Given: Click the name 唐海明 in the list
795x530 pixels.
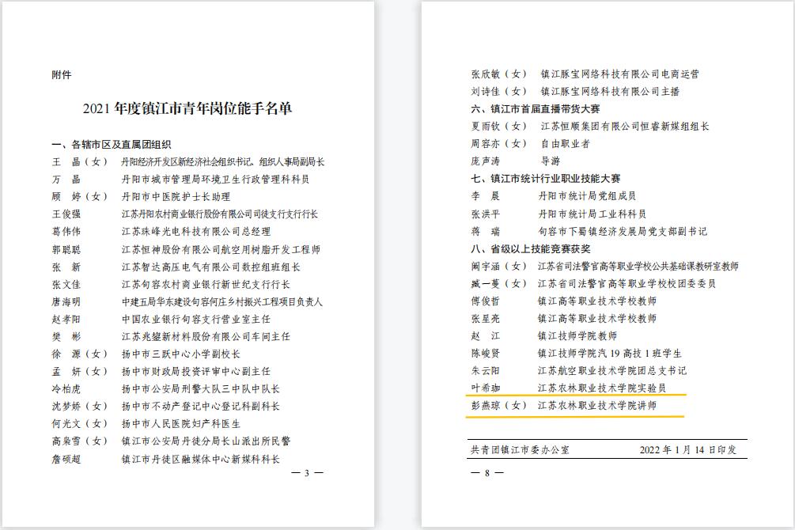Looking at the screenshot, I should pyautogui.click(x=66, y=301).
